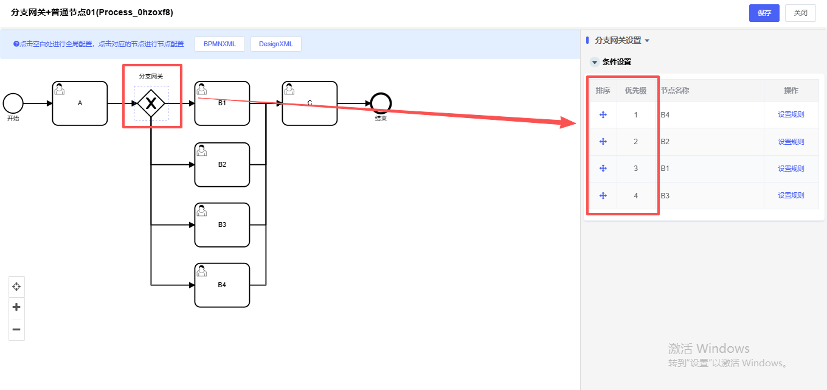Select the start event circle
The height and width of the screenshot is (390, 827).
13,103
